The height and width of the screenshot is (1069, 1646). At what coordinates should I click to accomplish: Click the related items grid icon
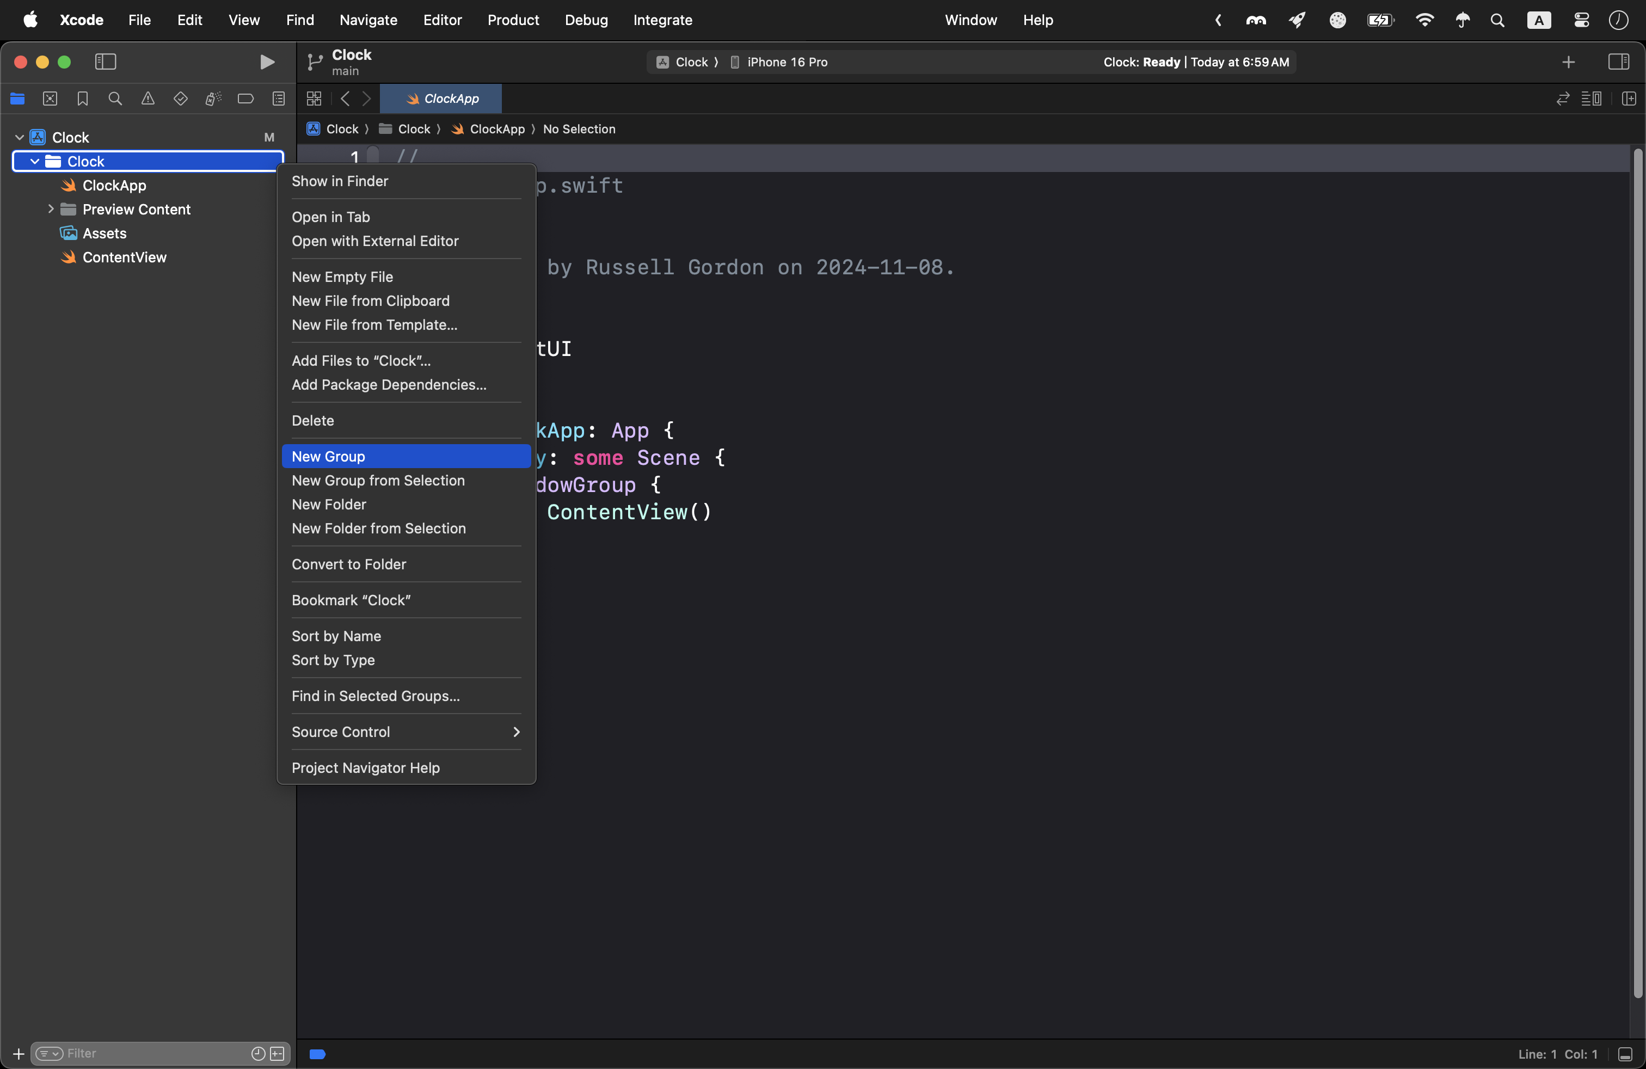click(314, 99)
